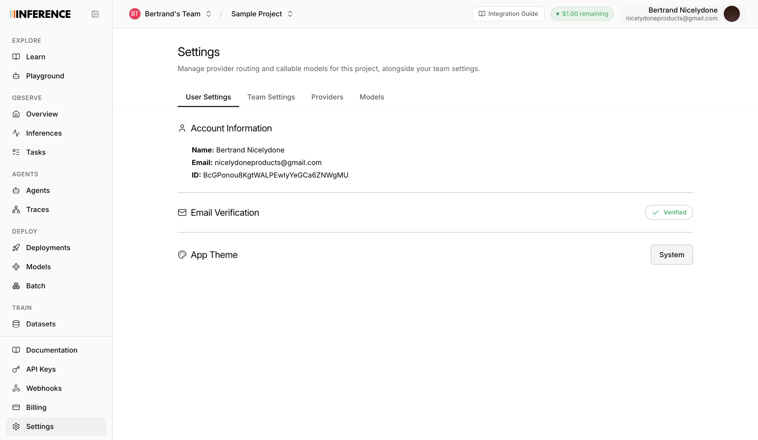Open Inferences from the sidebar
The height and width of the screenshot is (440, 758).
[56, 133]
